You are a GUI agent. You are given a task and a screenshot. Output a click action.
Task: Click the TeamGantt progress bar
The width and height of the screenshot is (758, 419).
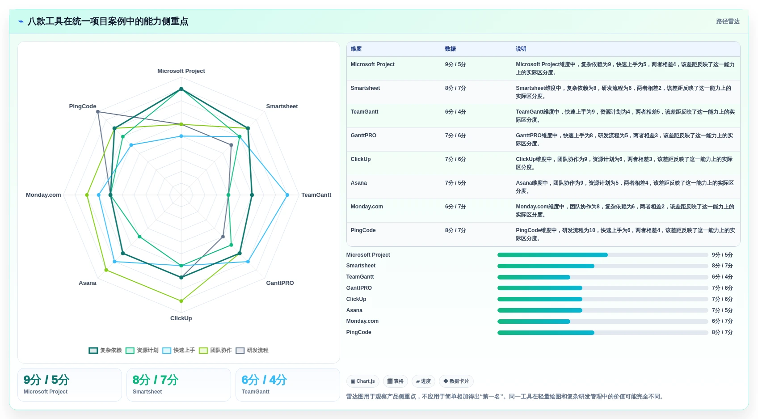click(603, 277)
